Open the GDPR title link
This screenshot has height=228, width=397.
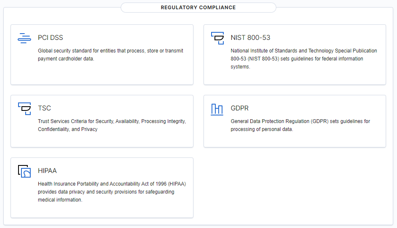tap(239, 108)
